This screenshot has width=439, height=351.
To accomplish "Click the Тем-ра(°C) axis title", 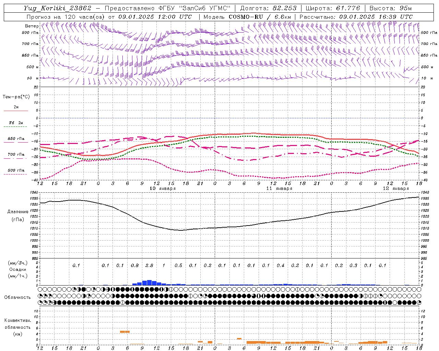I will 16,97.
